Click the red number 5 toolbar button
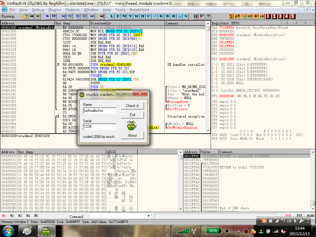 tap(293, 16)
